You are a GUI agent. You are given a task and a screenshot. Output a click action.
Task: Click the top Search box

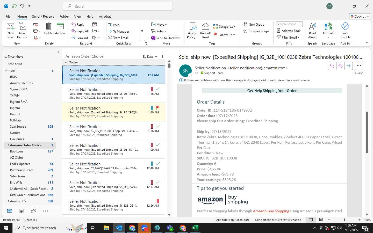[x=118, y=6]
